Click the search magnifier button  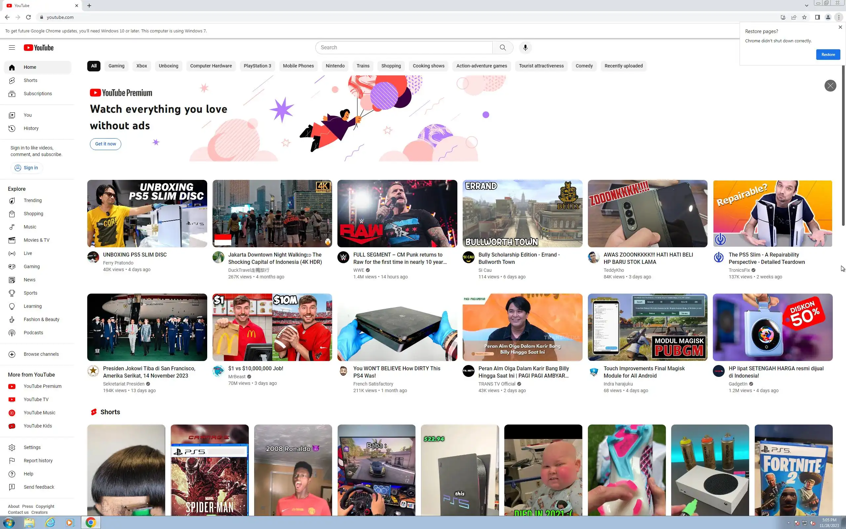[502, 48]
